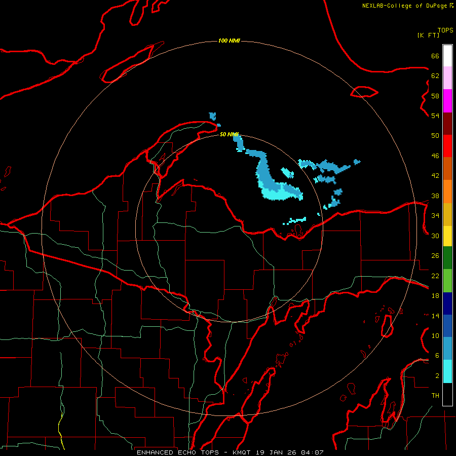Click the 10 legend value
456x456 pixels.
click(435, 335)
